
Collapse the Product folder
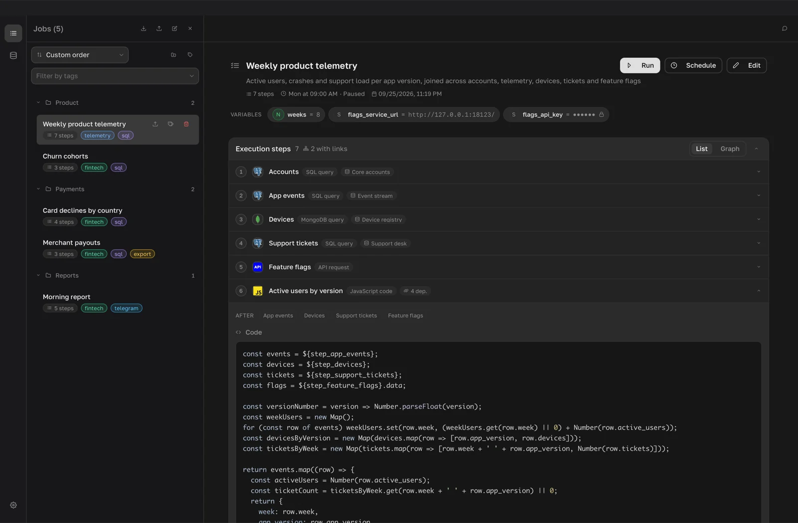point(38,103)
